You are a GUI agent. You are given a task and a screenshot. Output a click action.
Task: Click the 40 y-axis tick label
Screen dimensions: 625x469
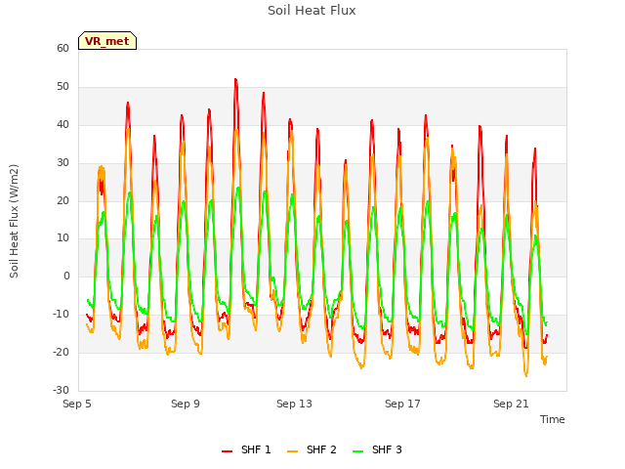62,124
